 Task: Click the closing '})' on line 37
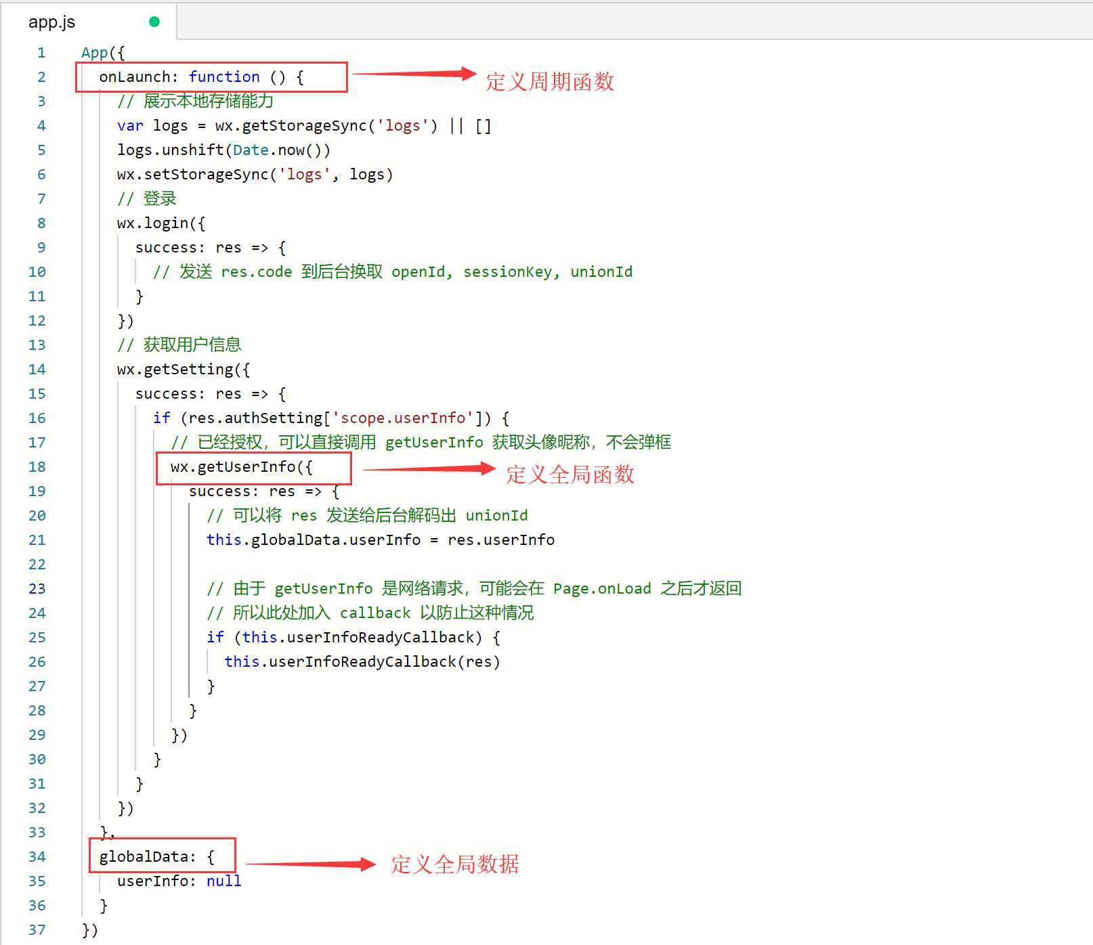click(x=90, y=930)
